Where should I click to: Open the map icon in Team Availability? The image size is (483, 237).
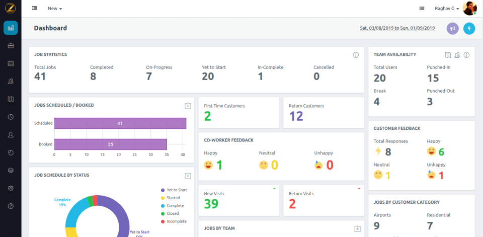(x=448, y=55)
